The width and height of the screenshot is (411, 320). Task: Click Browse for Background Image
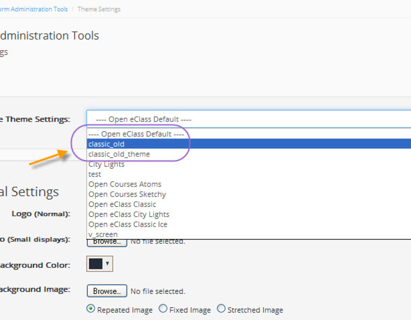(x=107, y=291)
